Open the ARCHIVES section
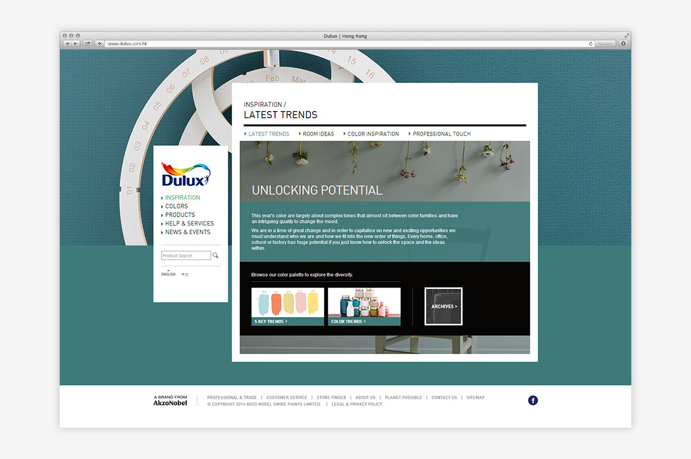Screen dimensions: 691x459 443,306
